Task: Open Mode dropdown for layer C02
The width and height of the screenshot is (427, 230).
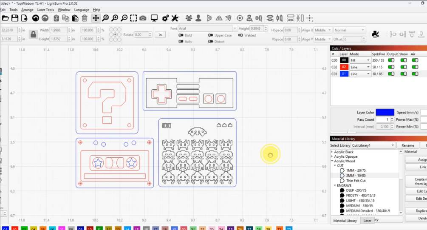Action: (x=359, y=67)
